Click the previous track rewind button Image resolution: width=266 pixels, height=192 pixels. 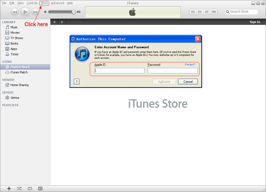[15, 12]
